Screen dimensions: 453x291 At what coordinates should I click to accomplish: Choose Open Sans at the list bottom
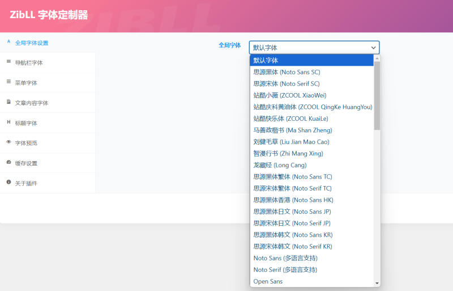(268, 281)
